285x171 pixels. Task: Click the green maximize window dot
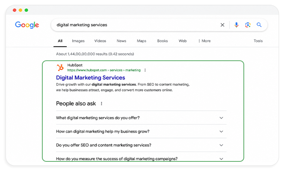[x=26, y=10]
